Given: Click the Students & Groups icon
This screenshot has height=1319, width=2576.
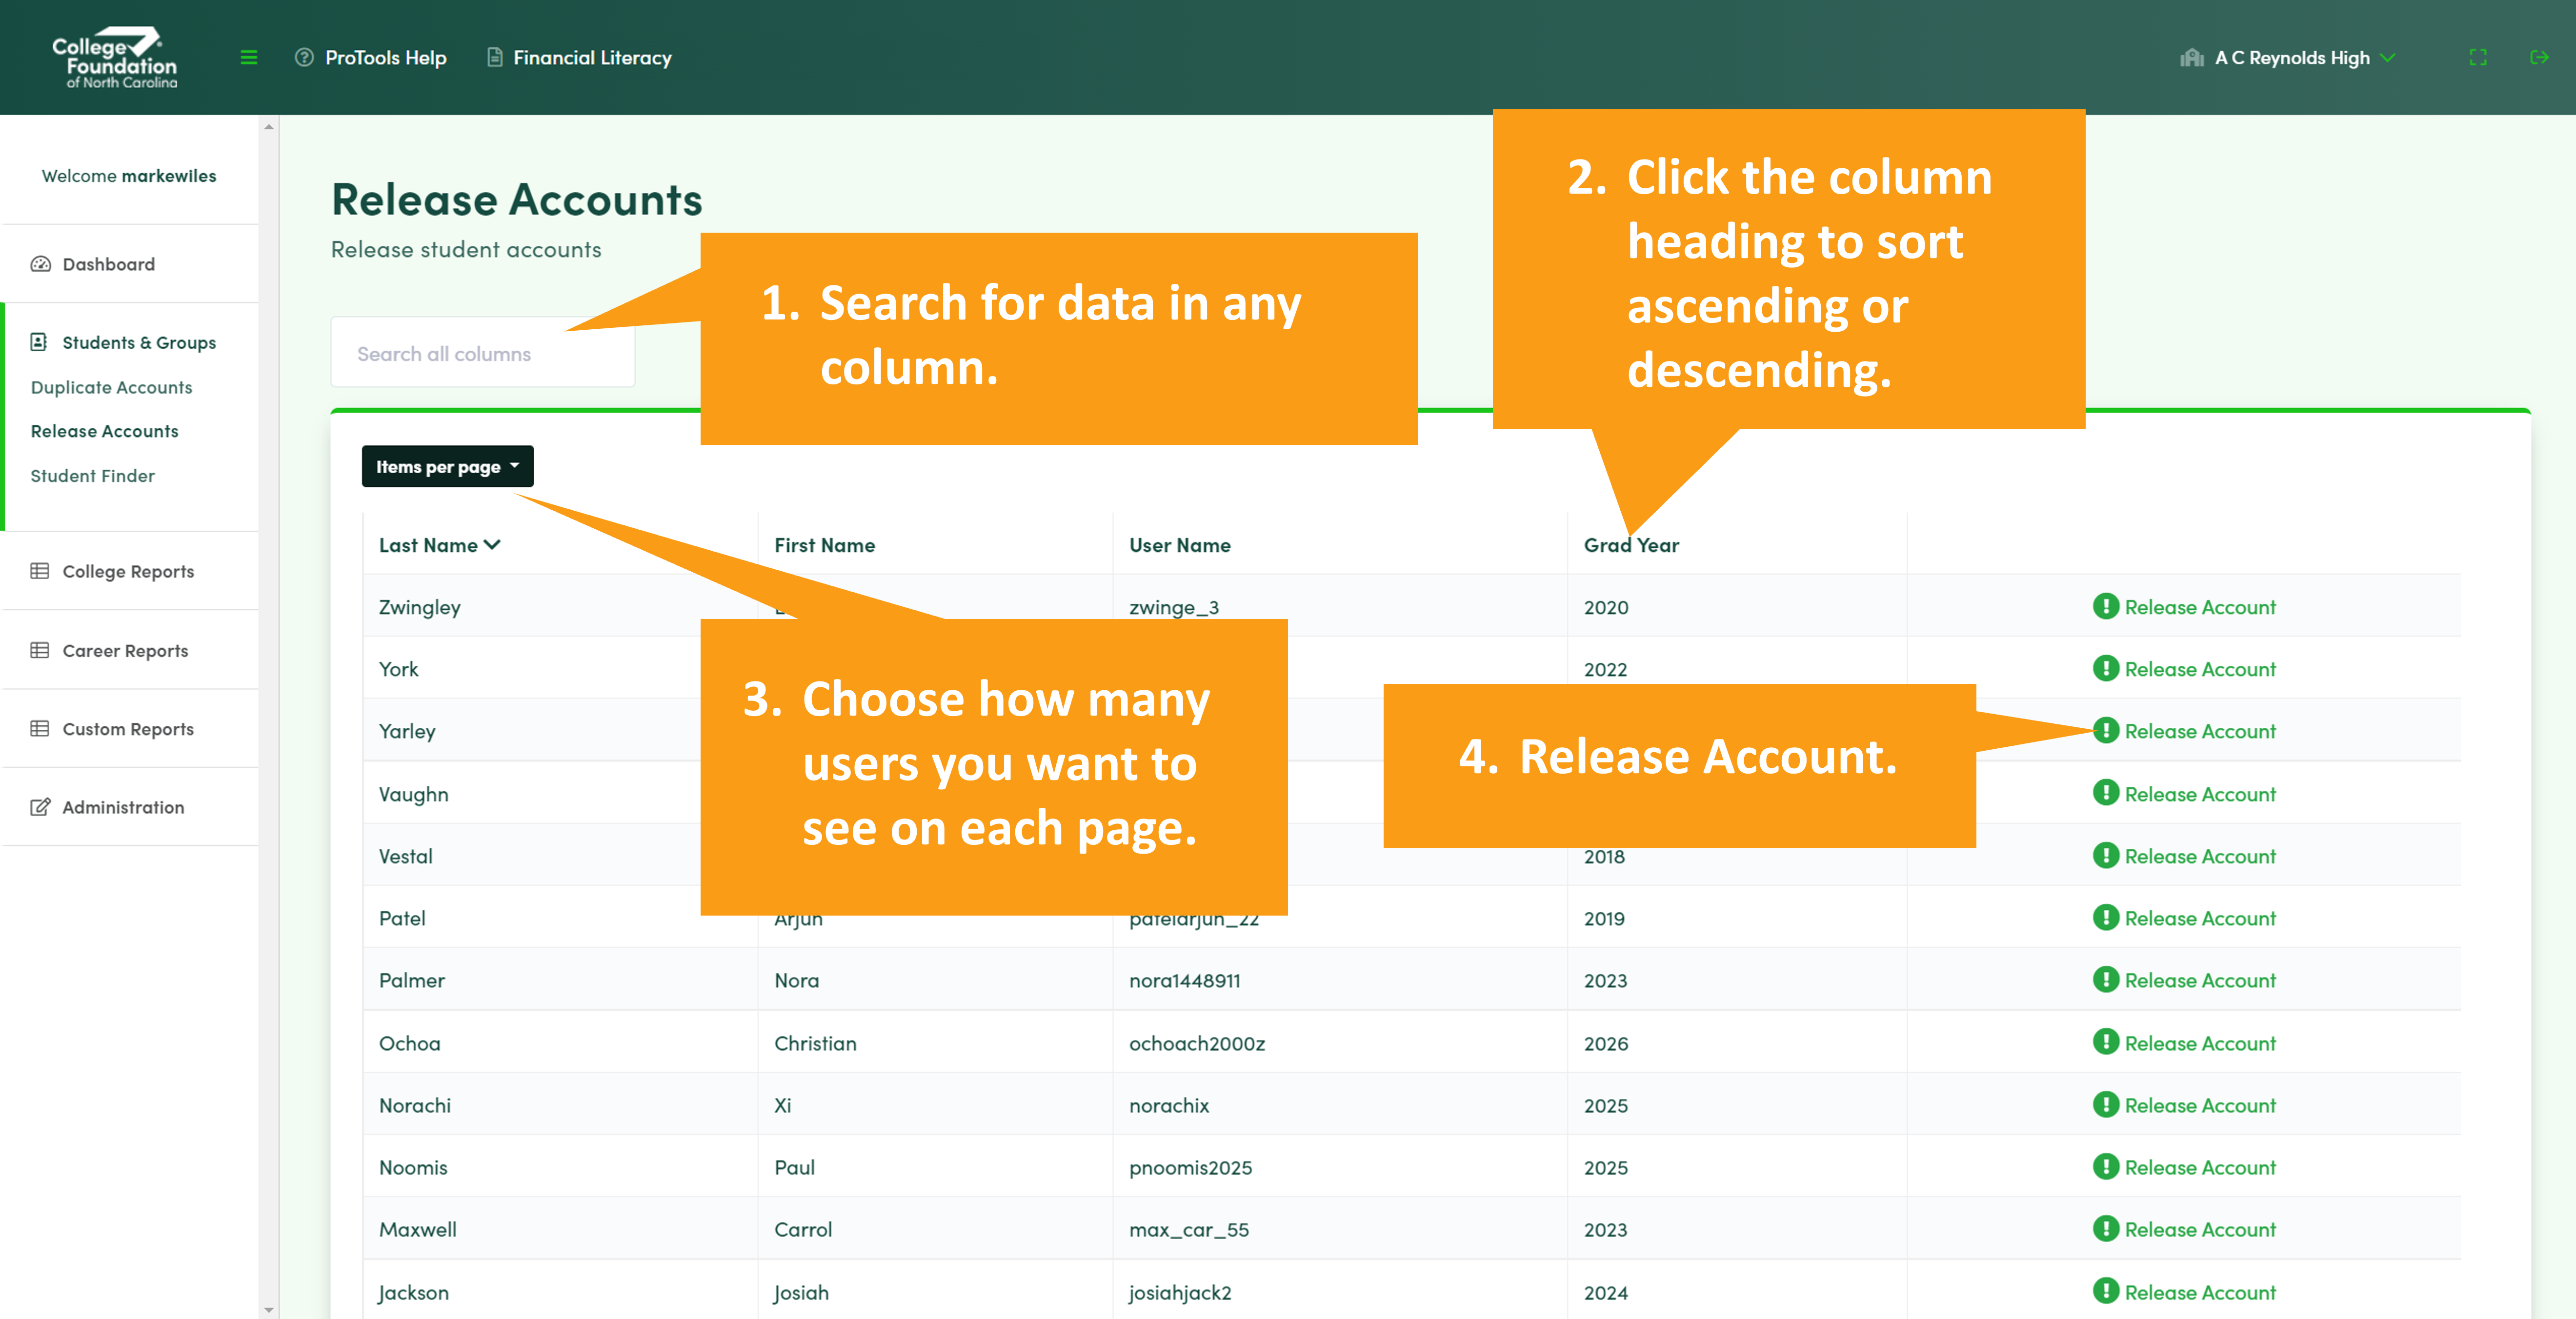Looking at the screenshot, I should click(x=39, y=342).
